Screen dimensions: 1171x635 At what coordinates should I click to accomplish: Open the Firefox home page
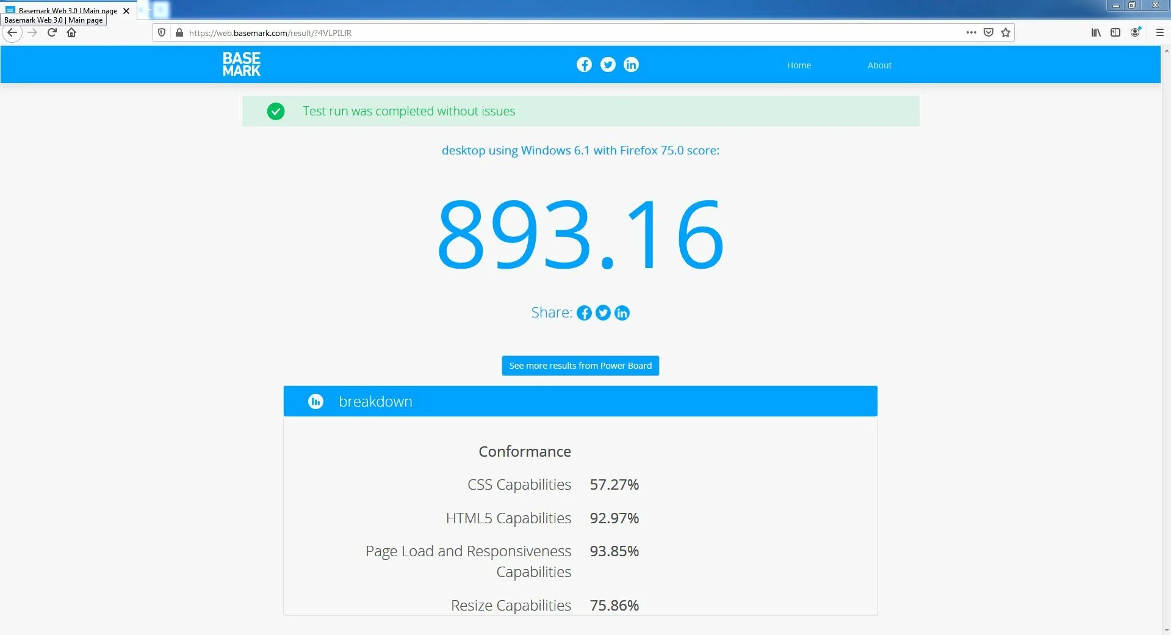coord(71,33)
